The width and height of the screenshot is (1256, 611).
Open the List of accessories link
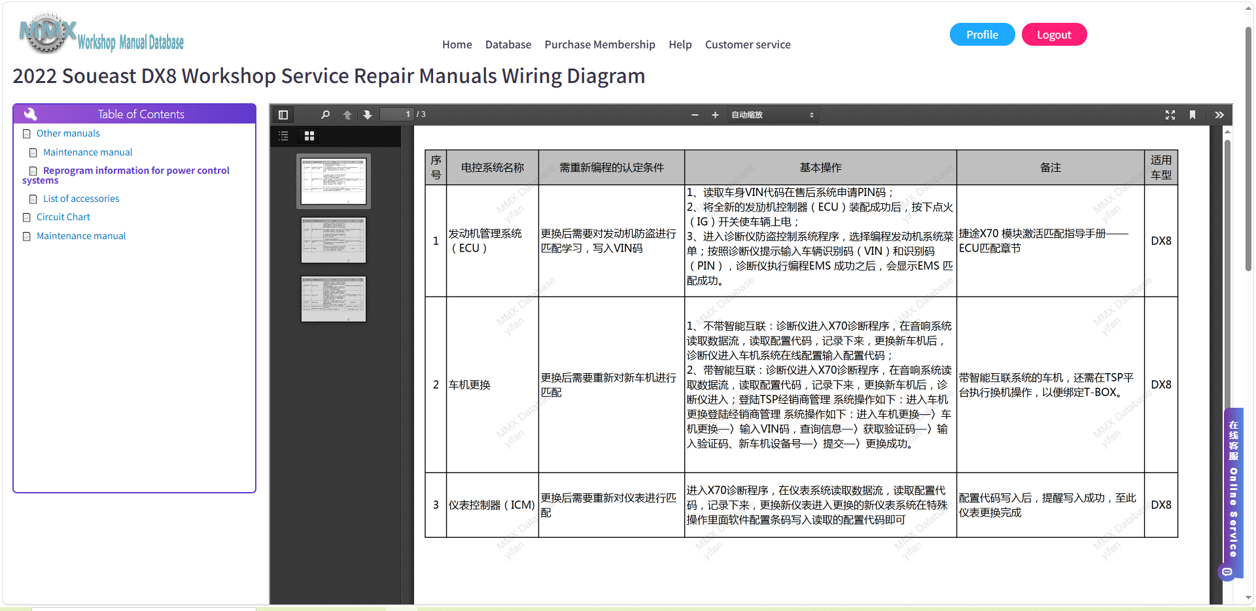coord(81,199)
